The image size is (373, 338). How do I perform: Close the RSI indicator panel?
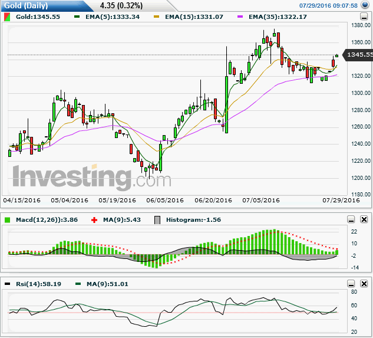[364, 284]
